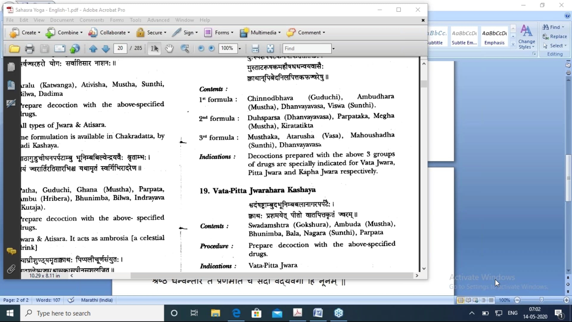Expand the Find options arrow

333,49
